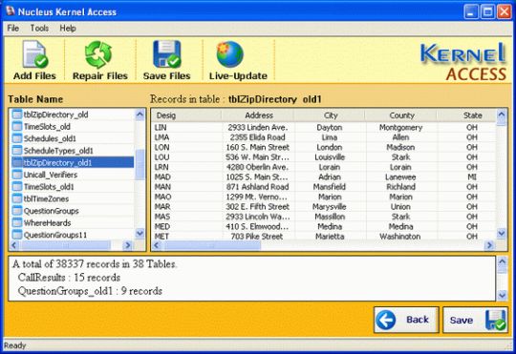The width and height of the screenshot is (516, 354).
Task: Click table list scroll right arrow
Action: coord(128,245)
